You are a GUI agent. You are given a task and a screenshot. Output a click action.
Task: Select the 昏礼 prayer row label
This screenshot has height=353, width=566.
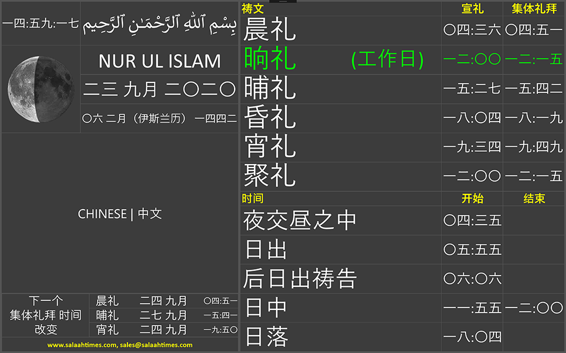click(x=270, y=118)
